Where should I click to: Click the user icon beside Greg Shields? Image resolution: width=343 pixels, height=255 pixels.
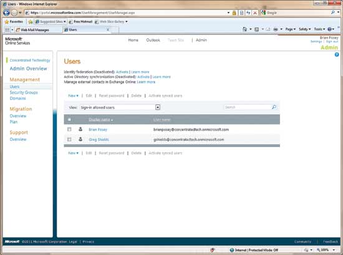[80, 139]
